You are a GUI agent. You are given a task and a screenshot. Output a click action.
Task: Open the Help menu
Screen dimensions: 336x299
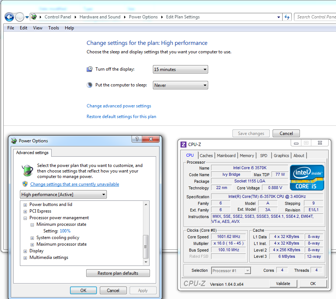pos(69,28)
